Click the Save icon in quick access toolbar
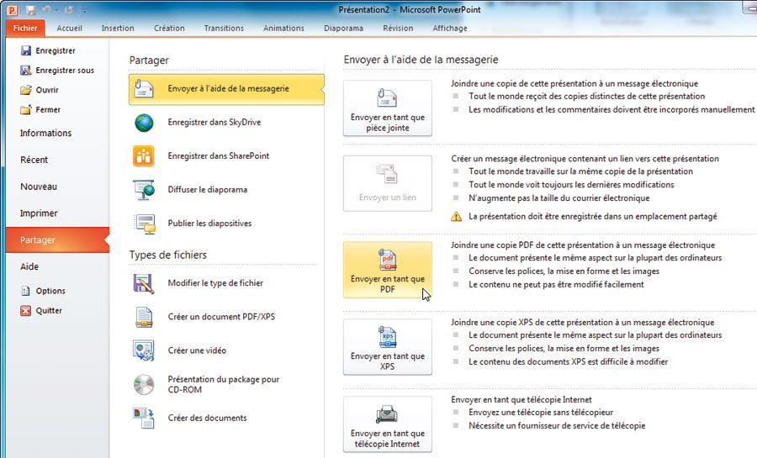The image size is (757, 458). (x=31, y=9)
